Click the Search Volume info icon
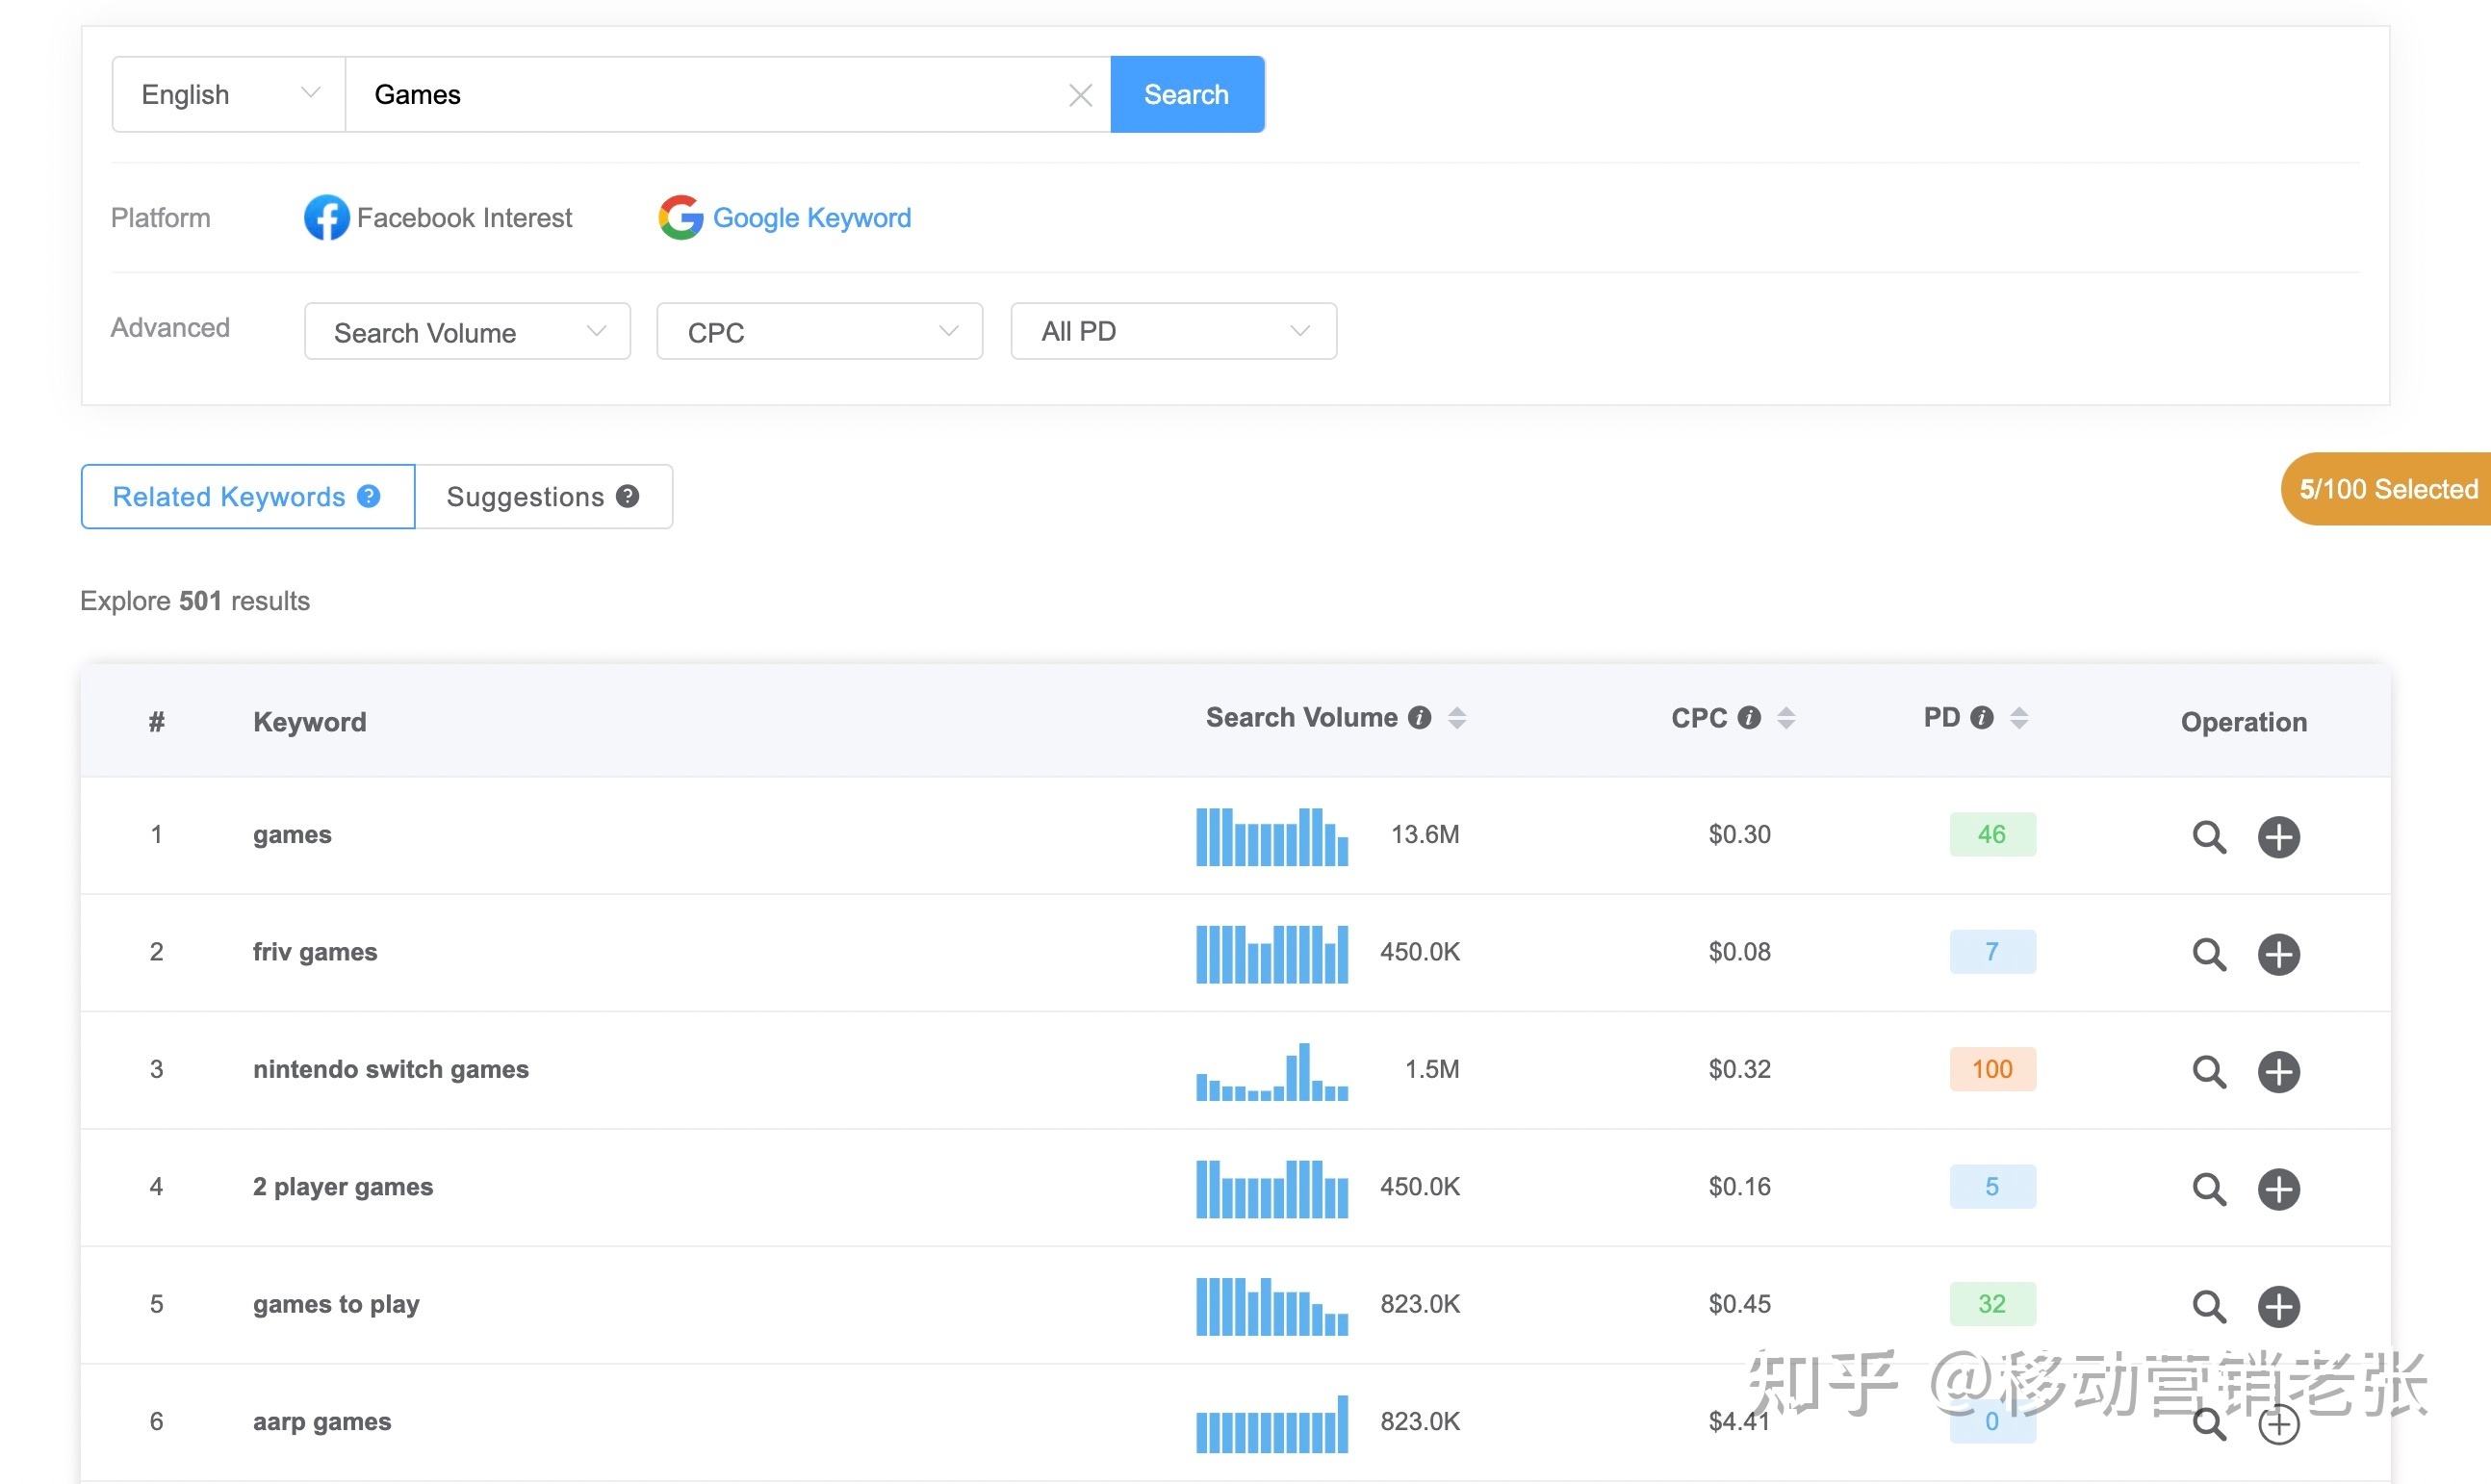Image resolution: width=2491 pixels, height=1484 pixels. (1419, 717)
